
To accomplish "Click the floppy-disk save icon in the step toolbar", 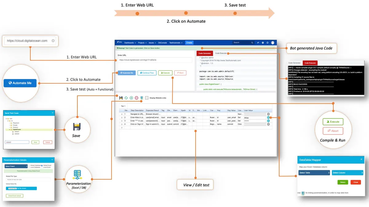I will coord(121,98).
